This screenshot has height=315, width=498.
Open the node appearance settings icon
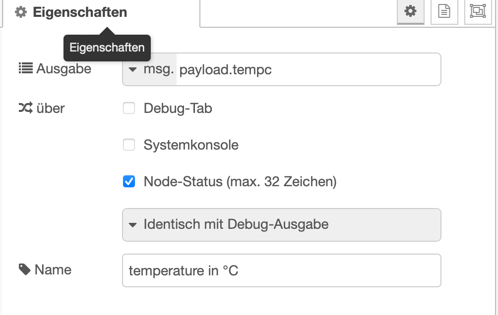(478, 11)
